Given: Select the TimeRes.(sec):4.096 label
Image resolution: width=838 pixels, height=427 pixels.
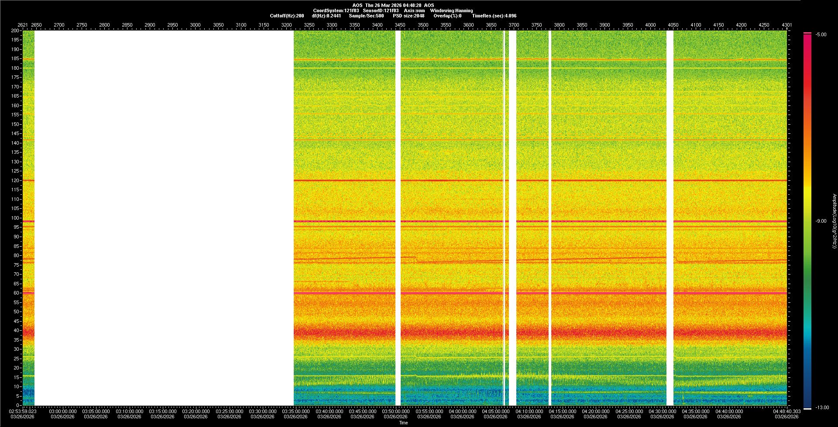Looking at the screenshot, I should coord(494,16).
